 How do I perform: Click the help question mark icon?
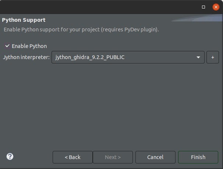click(x=10, y=156)
